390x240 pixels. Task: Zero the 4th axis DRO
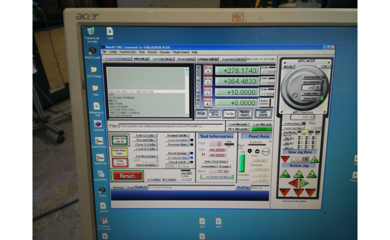pos(208,102)
